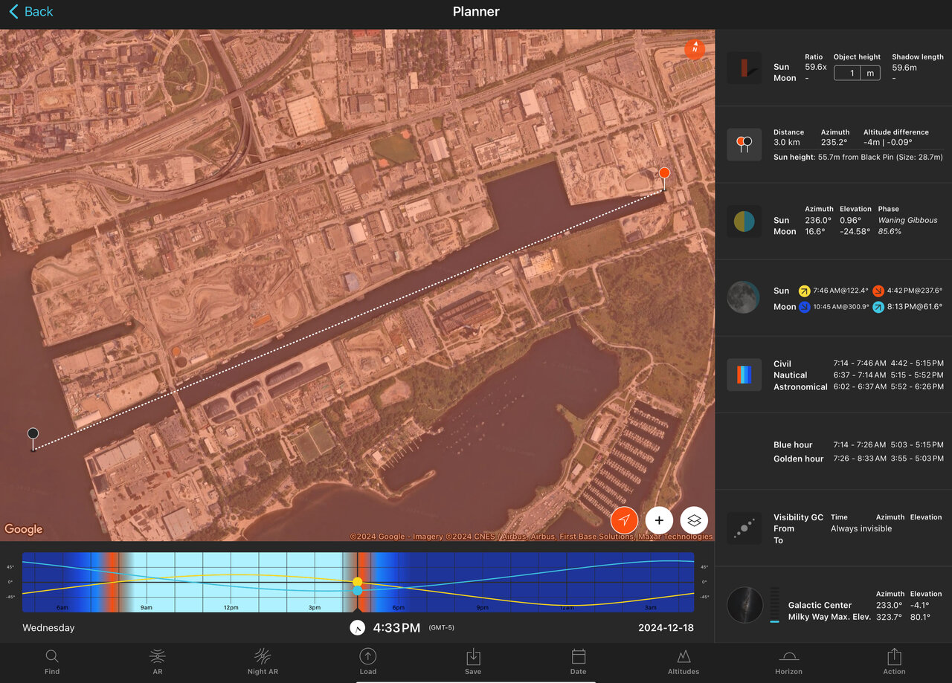Tap the 2024-12-18 date label
This screenshot has height=683, width=952.
pyautogui.click(x=666, y=628)
